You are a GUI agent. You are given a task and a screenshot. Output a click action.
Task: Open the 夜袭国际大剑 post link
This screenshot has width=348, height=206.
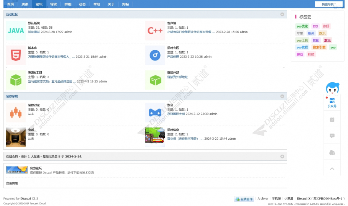176,114
